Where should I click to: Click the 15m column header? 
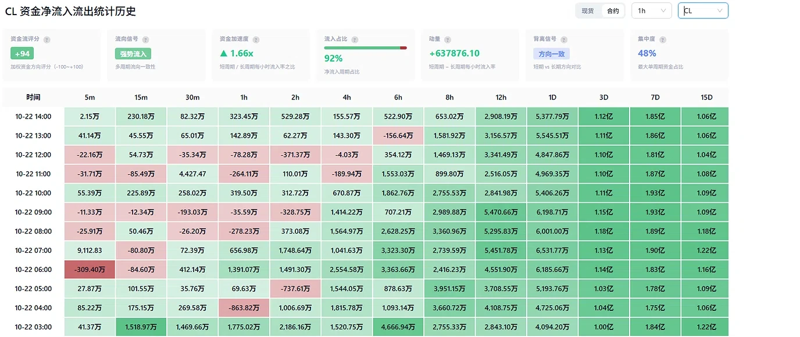point(141,98)
